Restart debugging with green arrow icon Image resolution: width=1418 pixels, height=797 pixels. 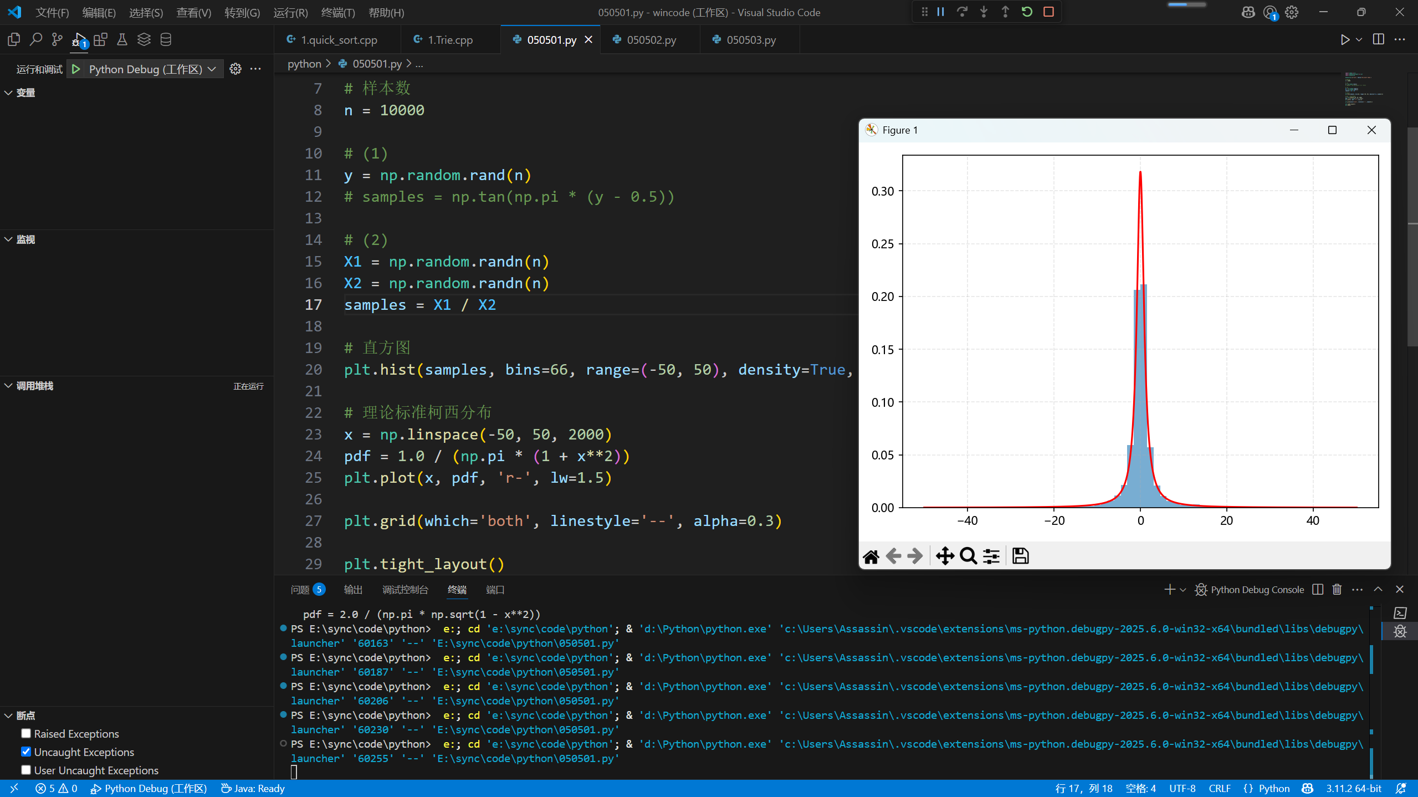point(1027,12)
